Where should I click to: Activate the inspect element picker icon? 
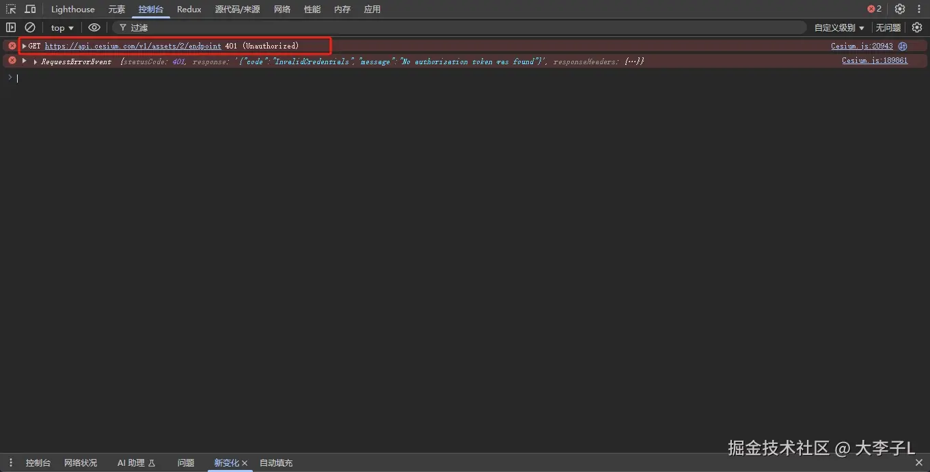pos(11,9)
